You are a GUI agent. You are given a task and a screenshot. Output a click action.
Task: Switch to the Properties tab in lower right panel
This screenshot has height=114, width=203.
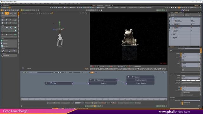[x=172, y=47]
